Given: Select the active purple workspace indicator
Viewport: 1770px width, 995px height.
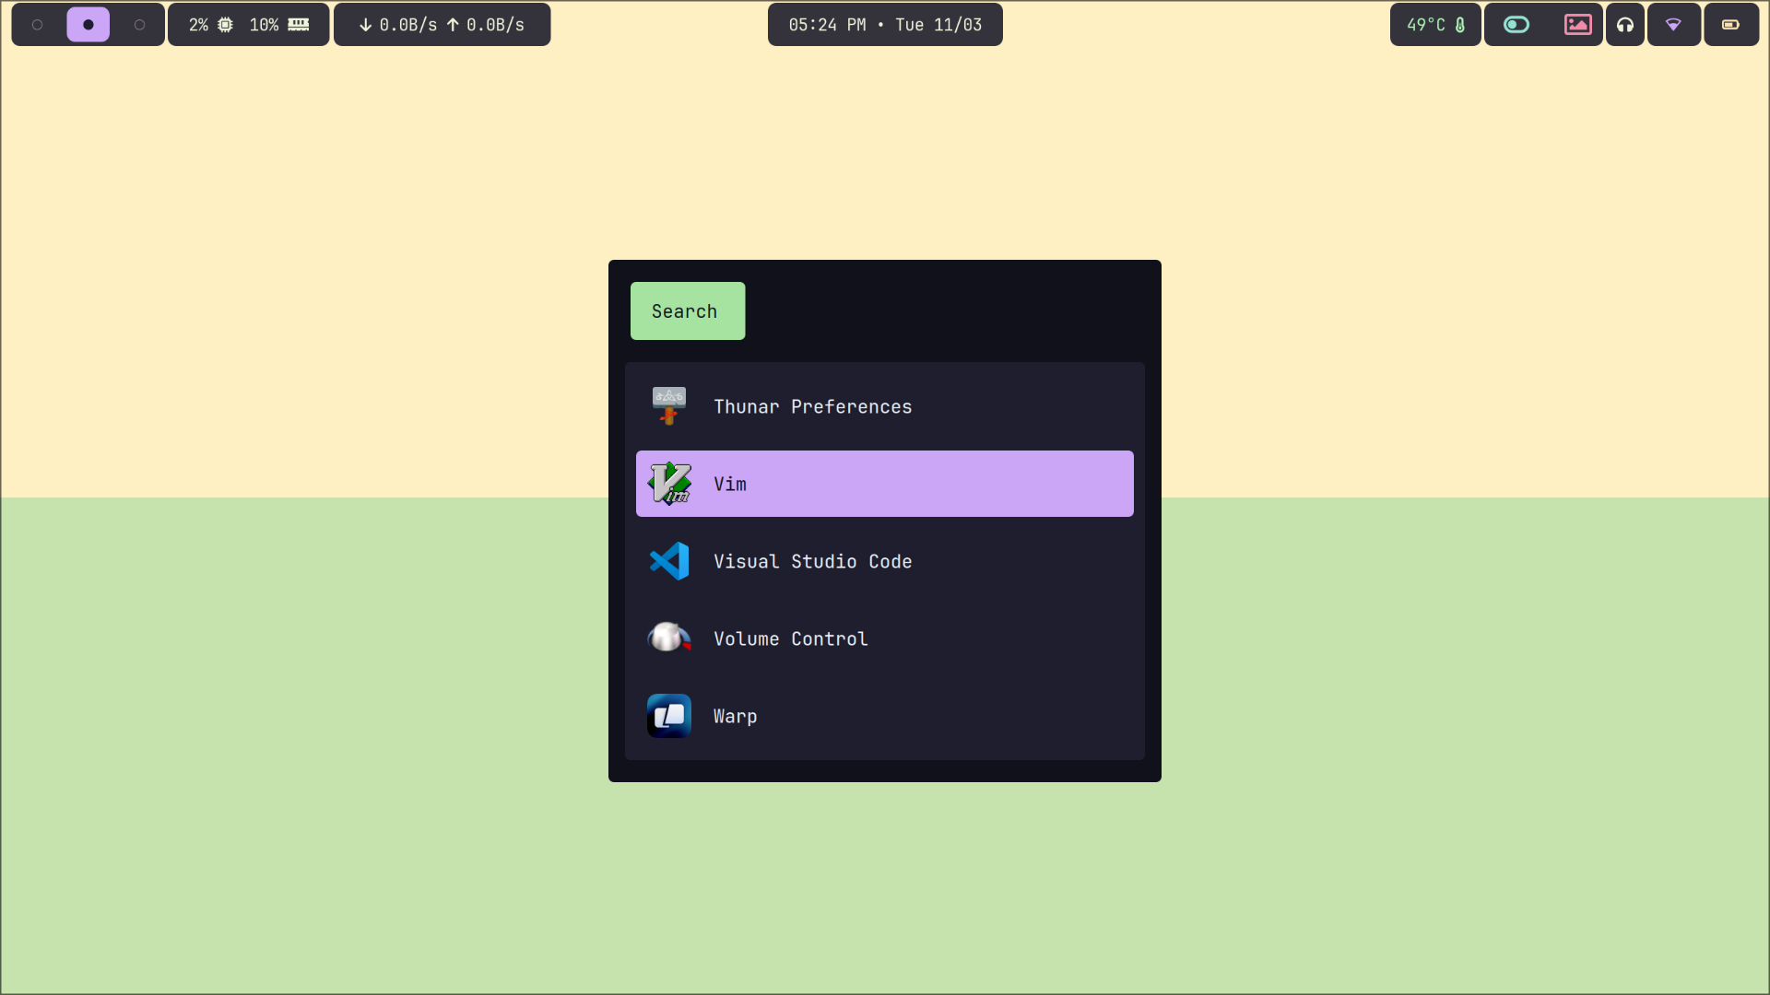Looking at the screenshot, I should 88,25.
